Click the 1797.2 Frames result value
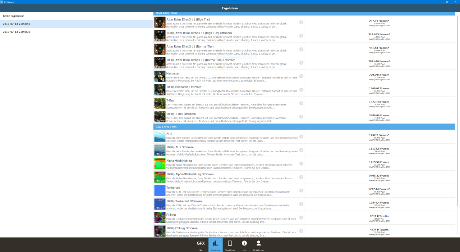This screenshot has width=460, height=252. [x=379, y=135]
